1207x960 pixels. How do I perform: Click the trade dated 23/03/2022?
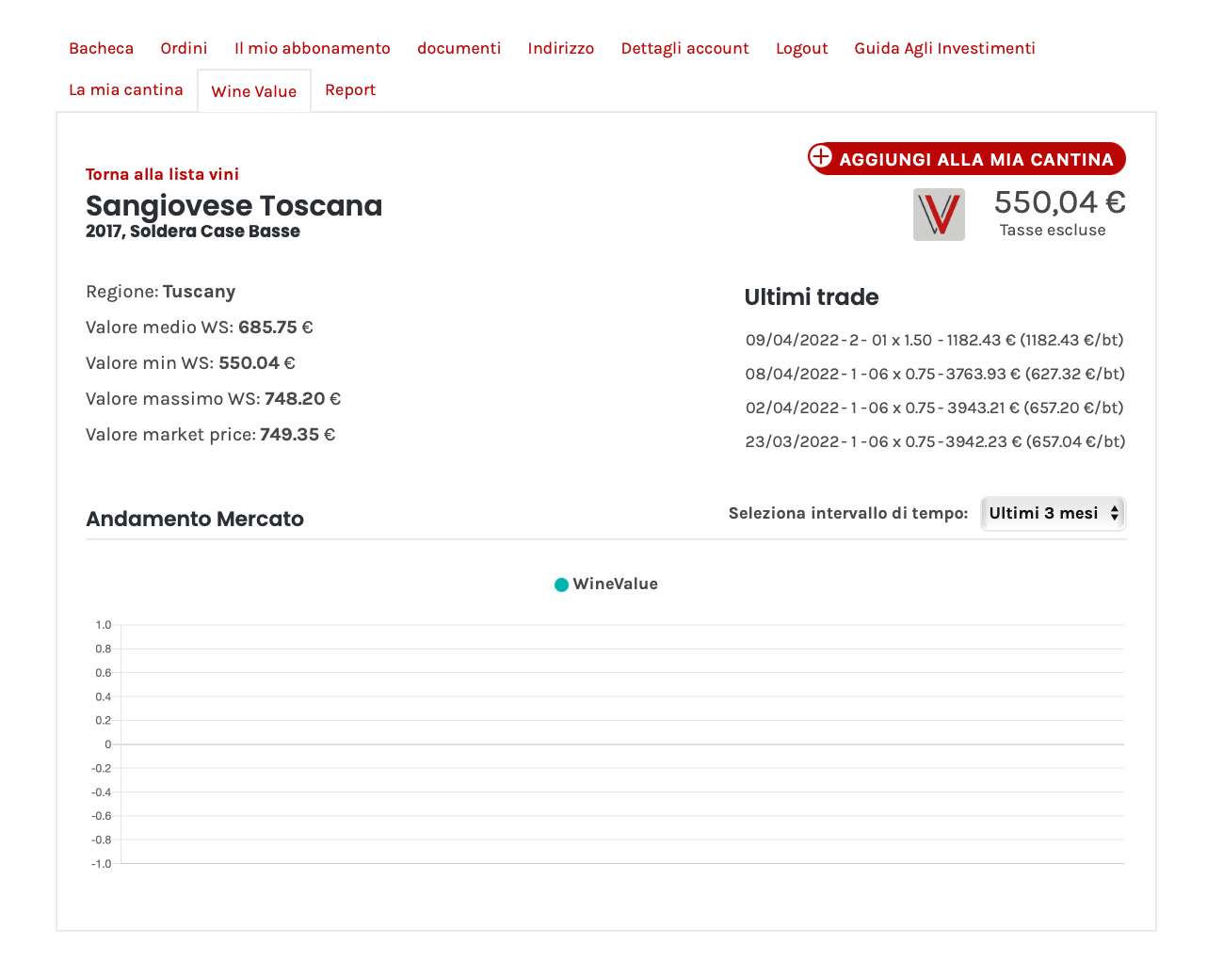935,441
